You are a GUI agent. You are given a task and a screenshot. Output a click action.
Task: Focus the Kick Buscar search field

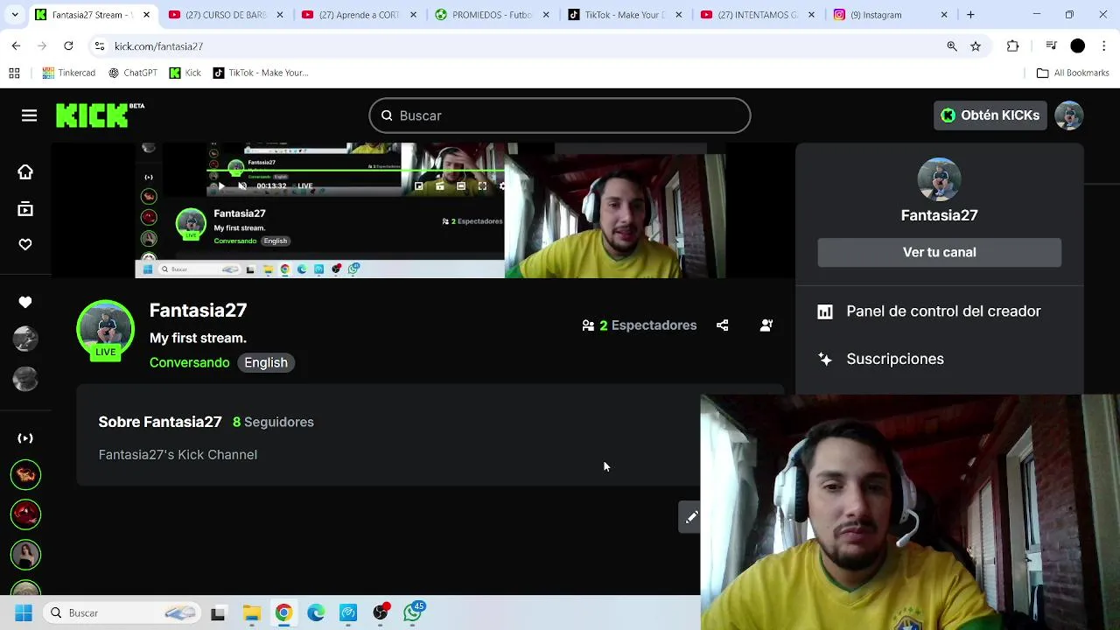tap(560, 115)
